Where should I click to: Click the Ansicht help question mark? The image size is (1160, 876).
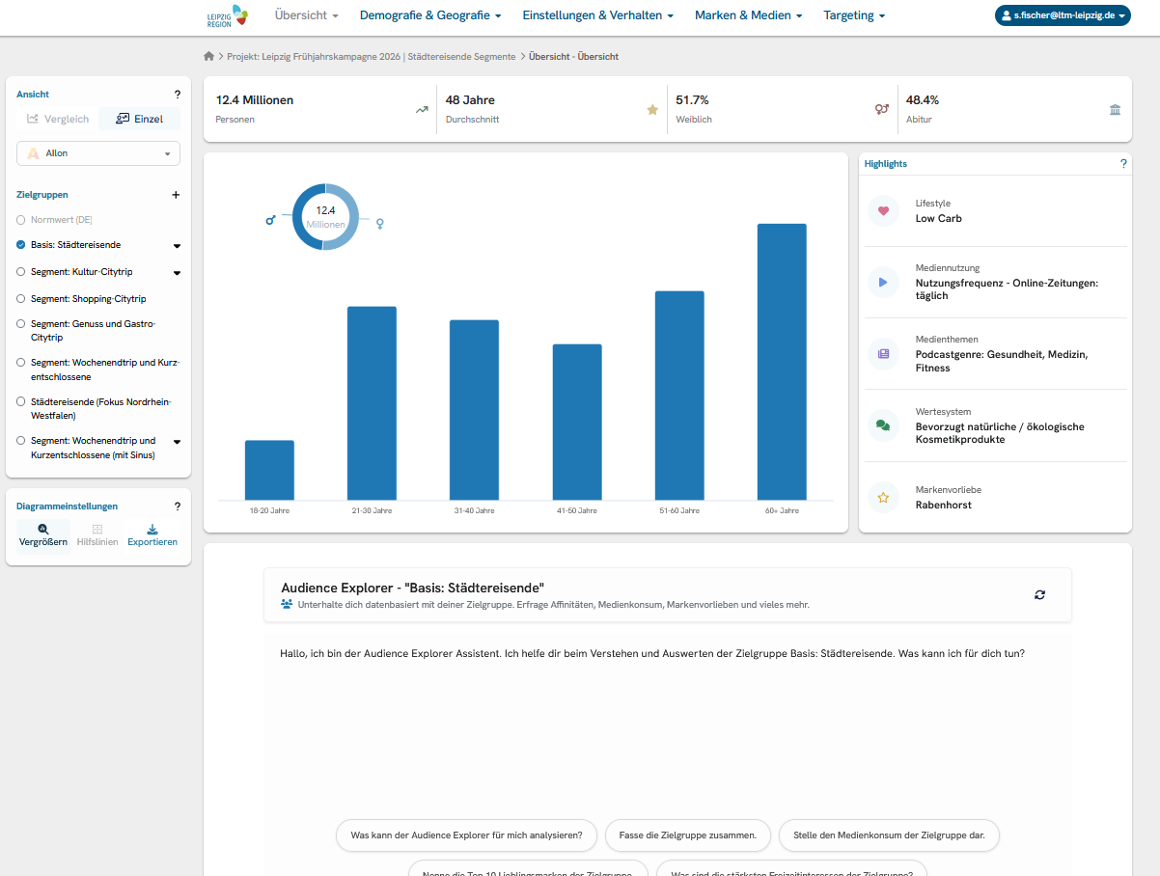tap(177, 95)
